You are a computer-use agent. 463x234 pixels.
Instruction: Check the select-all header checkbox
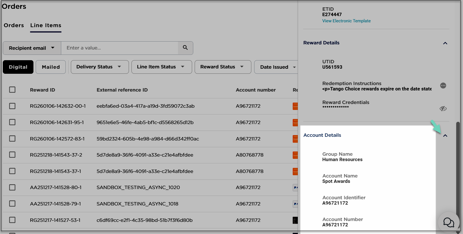[x=12, y=90]
